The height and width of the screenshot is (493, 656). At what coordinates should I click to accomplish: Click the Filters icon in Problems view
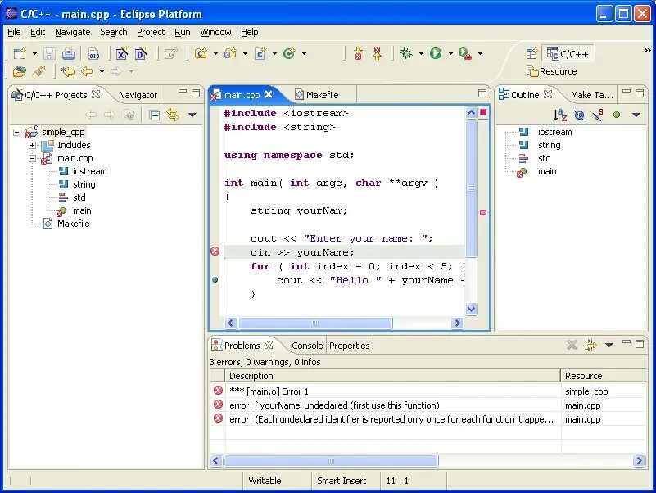point(590,345)
